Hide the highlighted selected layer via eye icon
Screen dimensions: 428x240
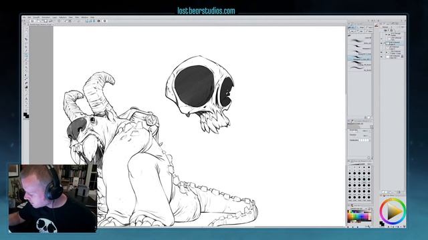click(x=381, y=43)
